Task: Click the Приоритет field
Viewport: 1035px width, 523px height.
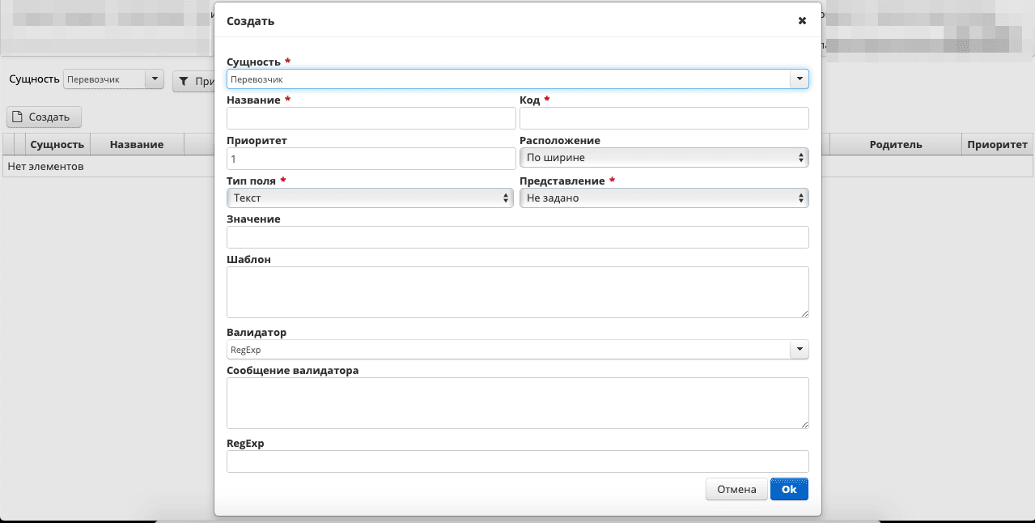Action: pos(371,159)
